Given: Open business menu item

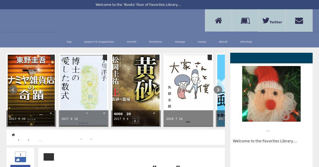Looking at the screenshot, I should click(x=156, y=42).
